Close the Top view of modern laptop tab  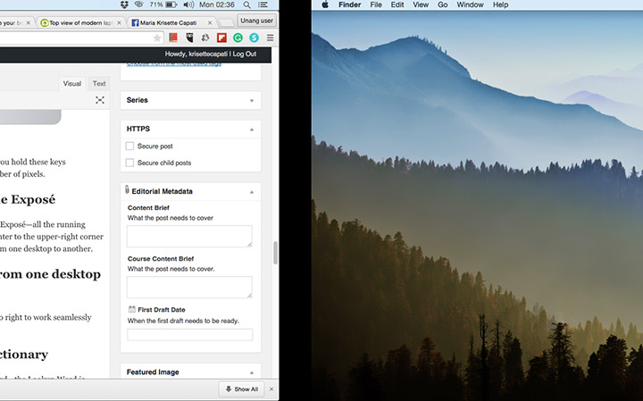click(119, 23)
